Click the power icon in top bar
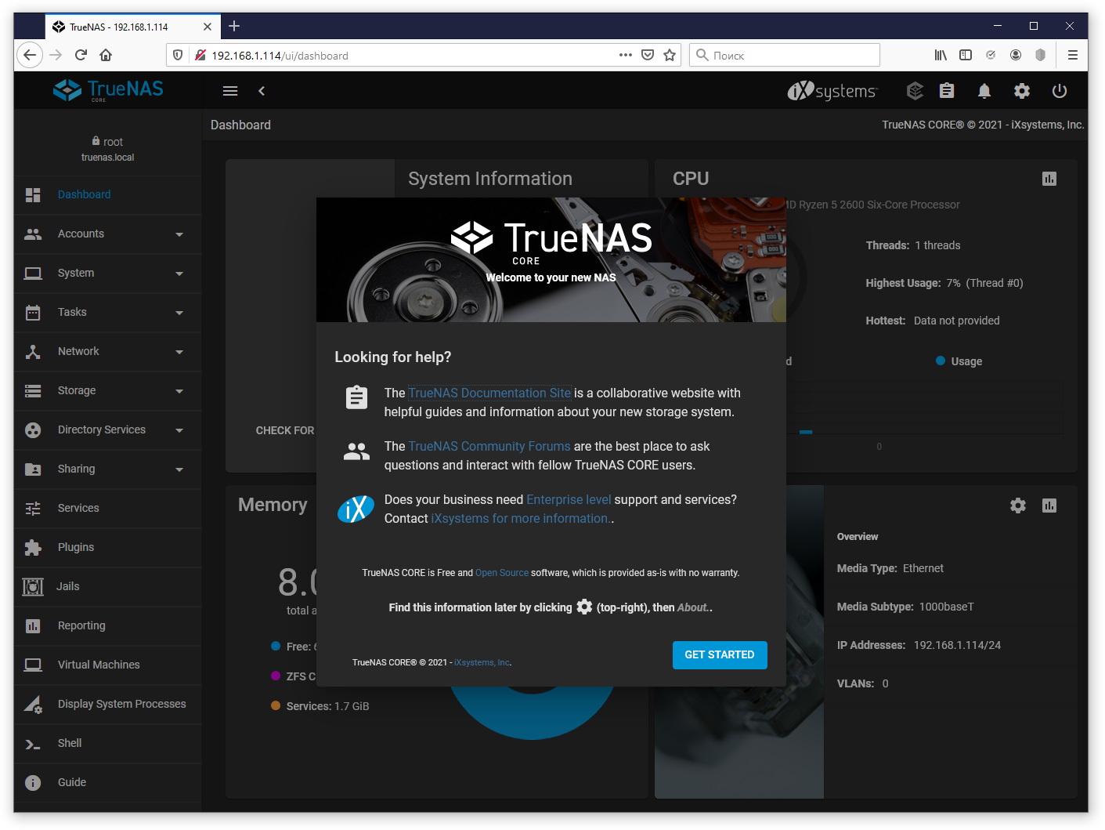The image size is (1105, 830). tap(1060, 91)
